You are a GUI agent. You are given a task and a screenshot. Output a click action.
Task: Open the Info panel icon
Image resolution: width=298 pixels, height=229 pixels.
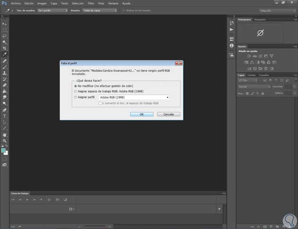[231, 45]
